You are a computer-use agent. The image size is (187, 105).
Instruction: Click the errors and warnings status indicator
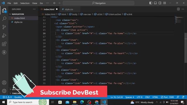pos(7,97)
